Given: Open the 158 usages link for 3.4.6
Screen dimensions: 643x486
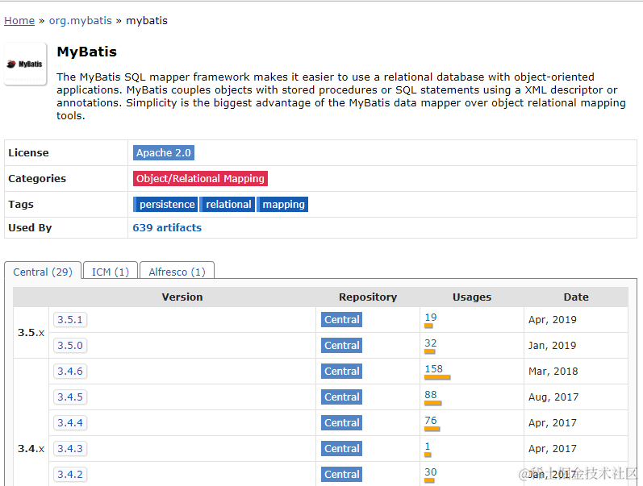Looking at the screenshot, I should click(x=434, y=369).
